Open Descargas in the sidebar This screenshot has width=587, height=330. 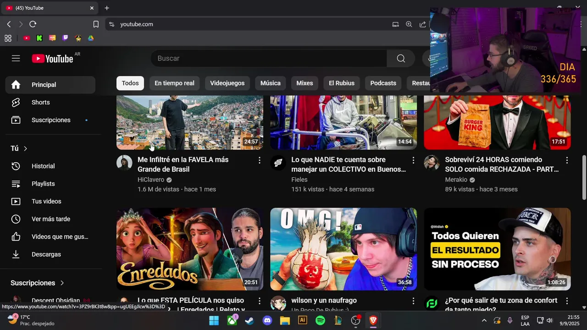pyautogui.click(x=50, y=254)
